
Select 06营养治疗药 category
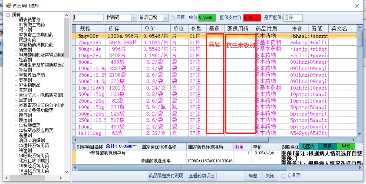[32, 75]
